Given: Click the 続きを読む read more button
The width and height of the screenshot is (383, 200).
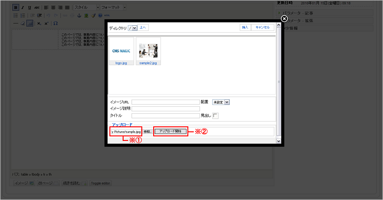Looking at the screenshot, I should coord(74,183).
